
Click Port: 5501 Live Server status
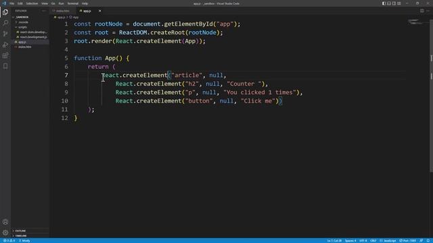click(x=408, y=240)
